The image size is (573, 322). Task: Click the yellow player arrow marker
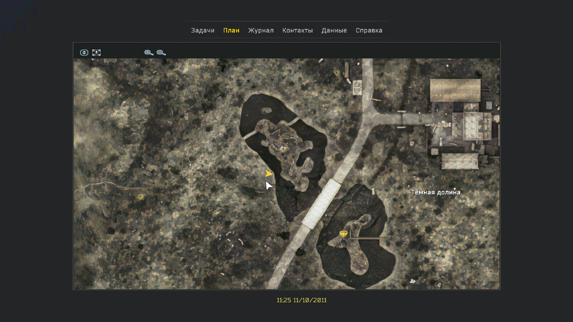[x=269, y=174]
